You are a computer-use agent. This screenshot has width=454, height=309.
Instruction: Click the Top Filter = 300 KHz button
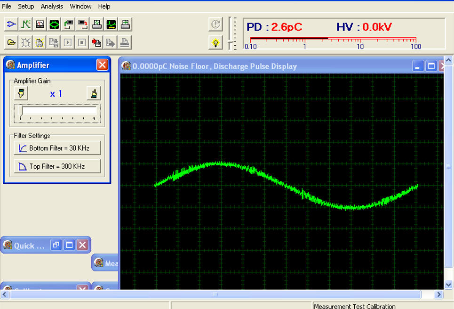(57, 166)
